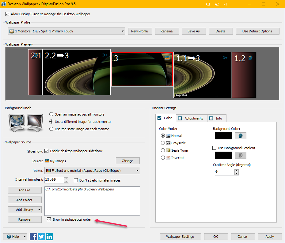Click the move-to-monitor 3 title bar icon

(x=208, y=4)
